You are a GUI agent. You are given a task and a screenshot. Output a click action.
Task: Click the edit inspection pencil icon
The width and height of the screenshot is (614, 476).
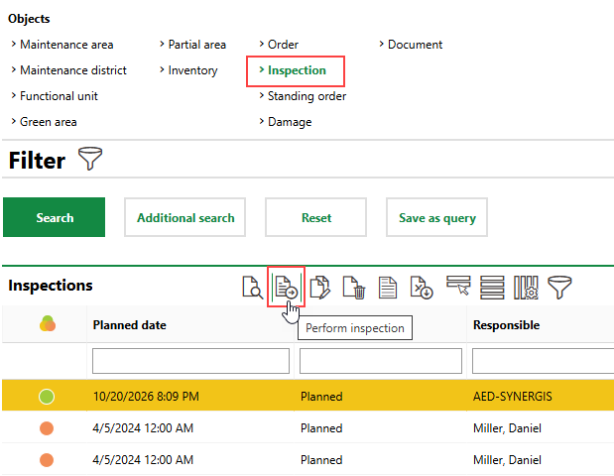[320, 288]
